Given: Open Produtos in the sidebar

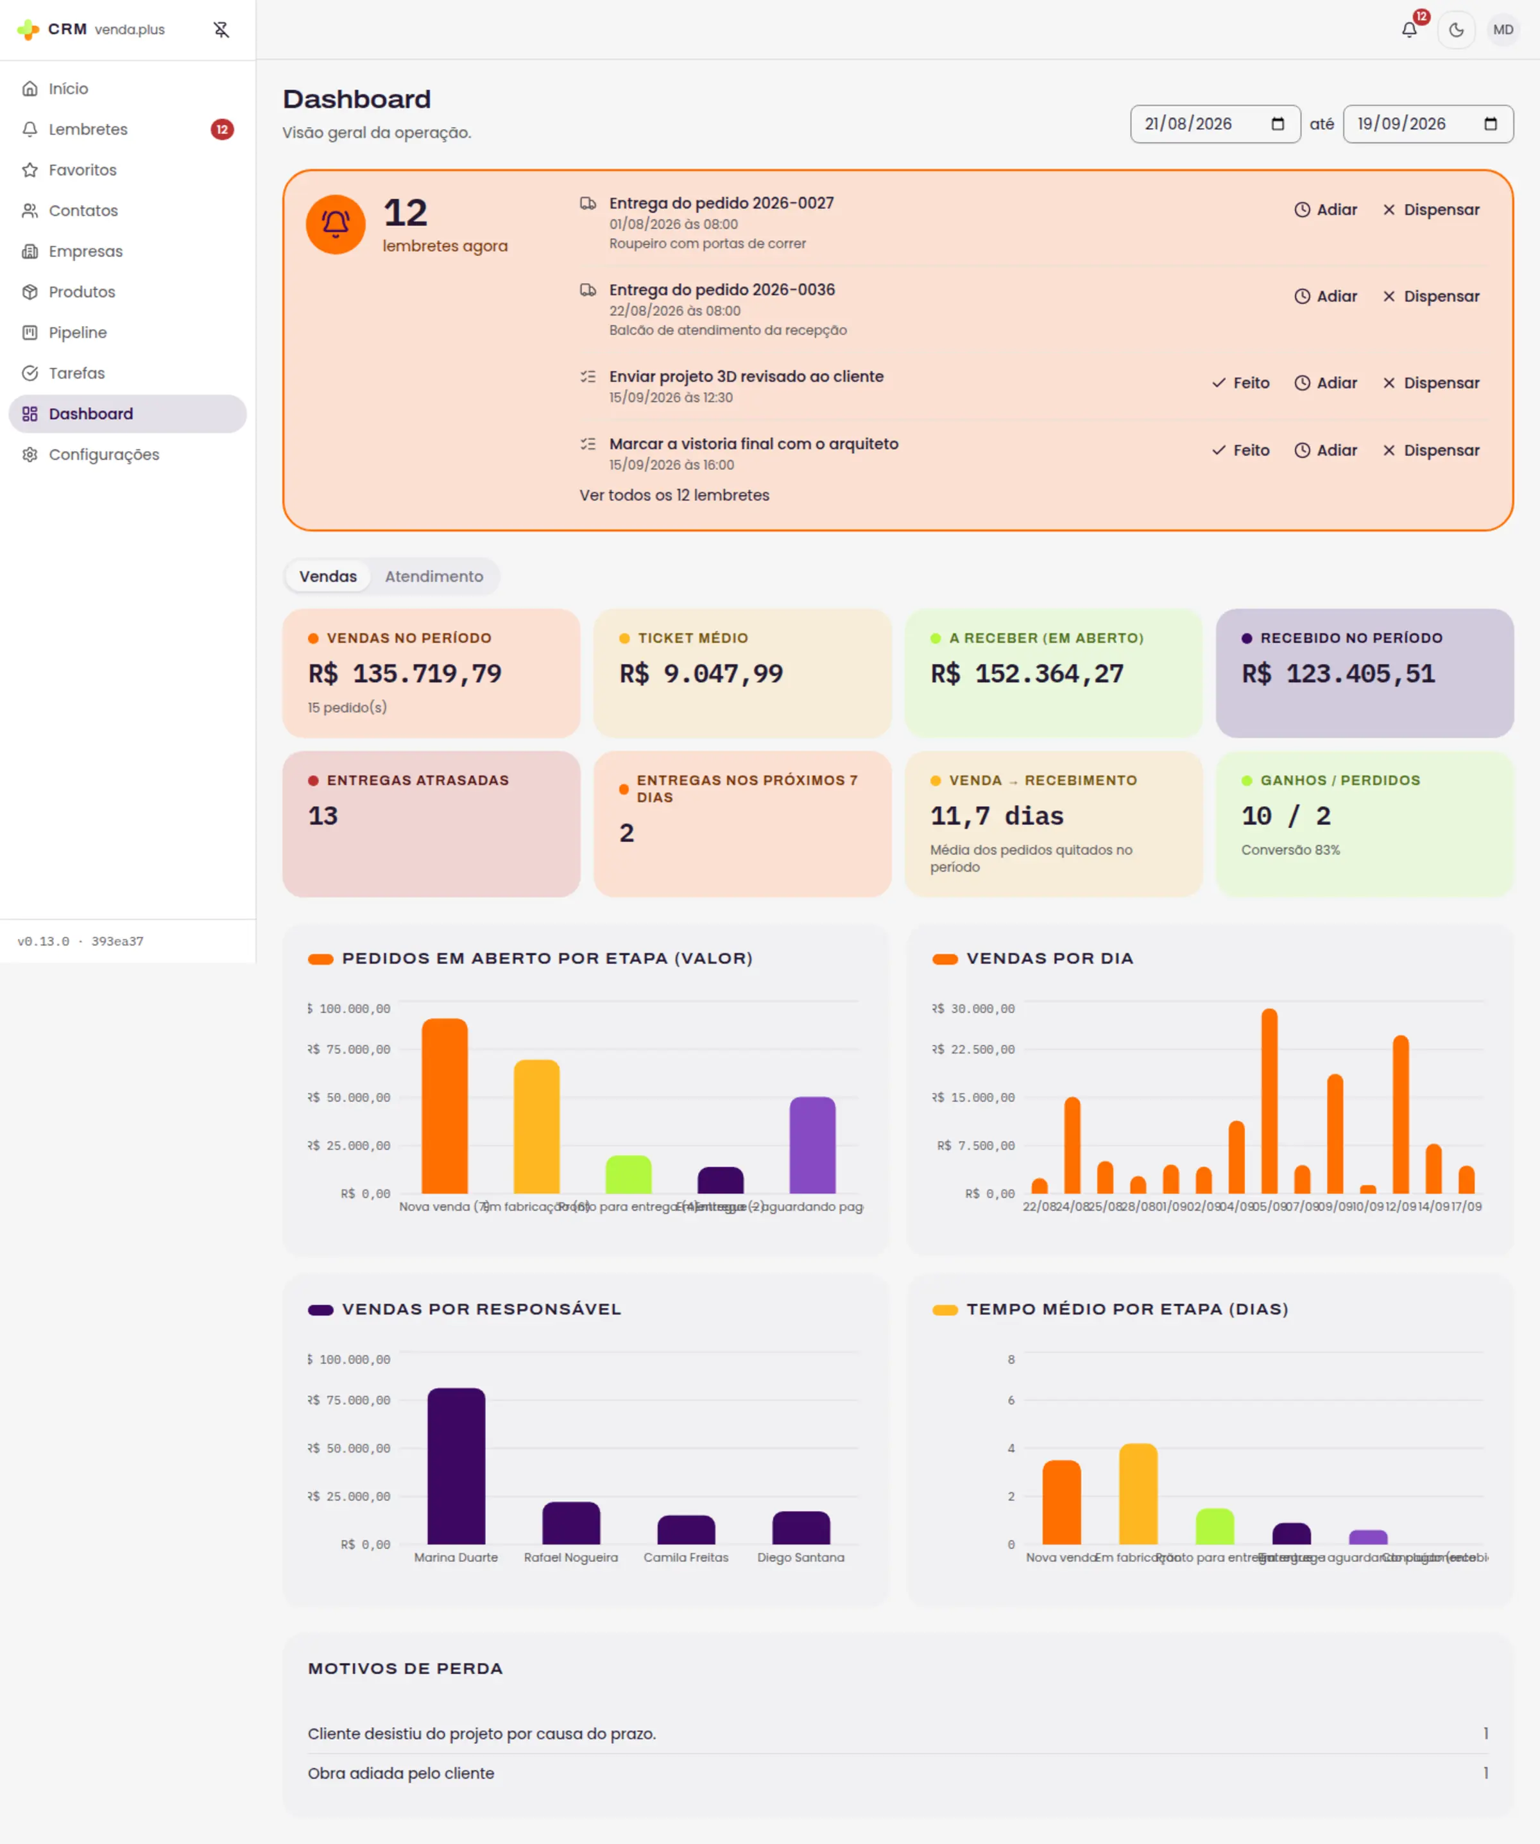Looking at the screenshot, I should (127, 291).
